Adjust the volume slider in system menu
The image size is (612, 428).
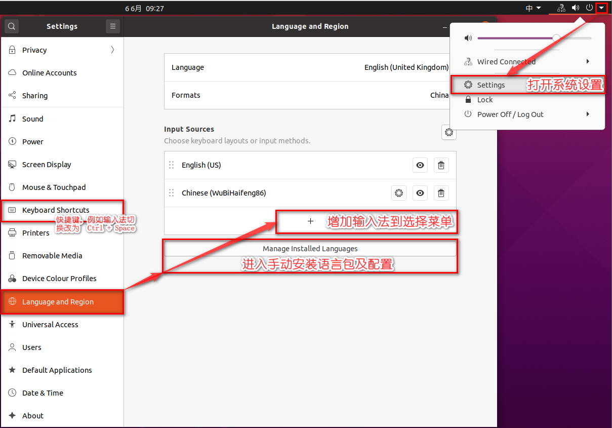[x=556, y=38]
